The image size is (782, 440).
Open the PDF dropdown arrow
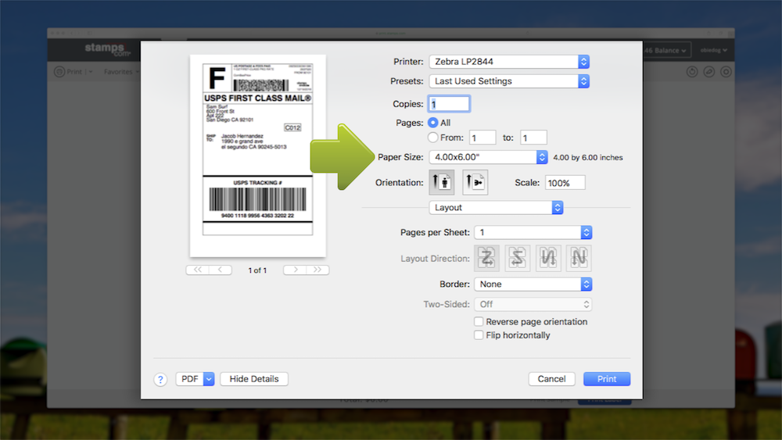(x=209, y=379)
